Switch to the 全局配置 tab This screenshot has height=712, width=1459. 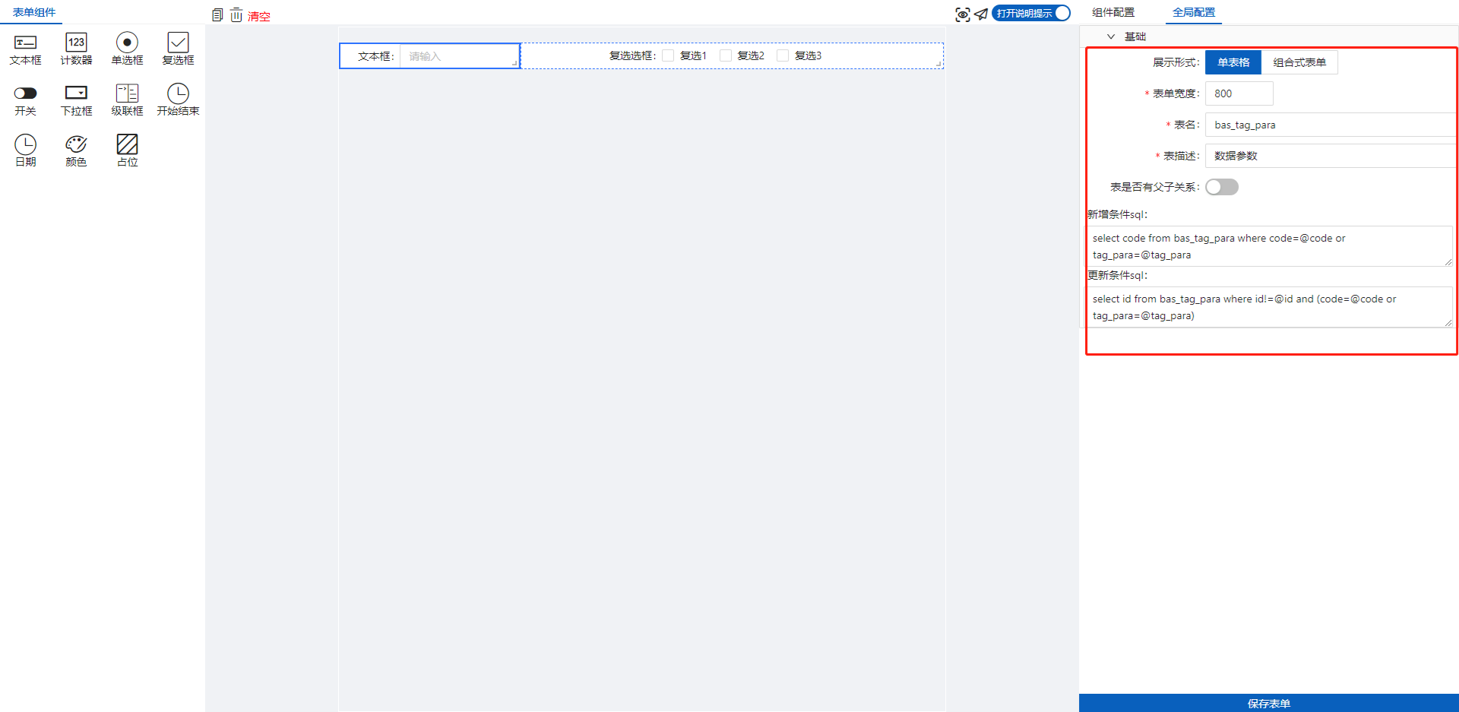(1194, 12)
